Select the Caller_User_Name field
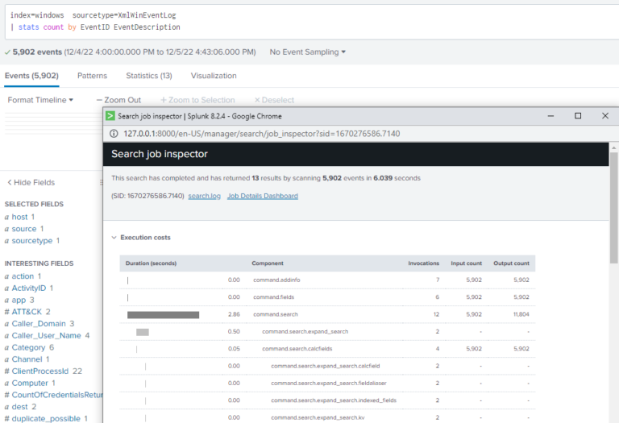This screenshot has width=619, height=423. pos(46,335)
